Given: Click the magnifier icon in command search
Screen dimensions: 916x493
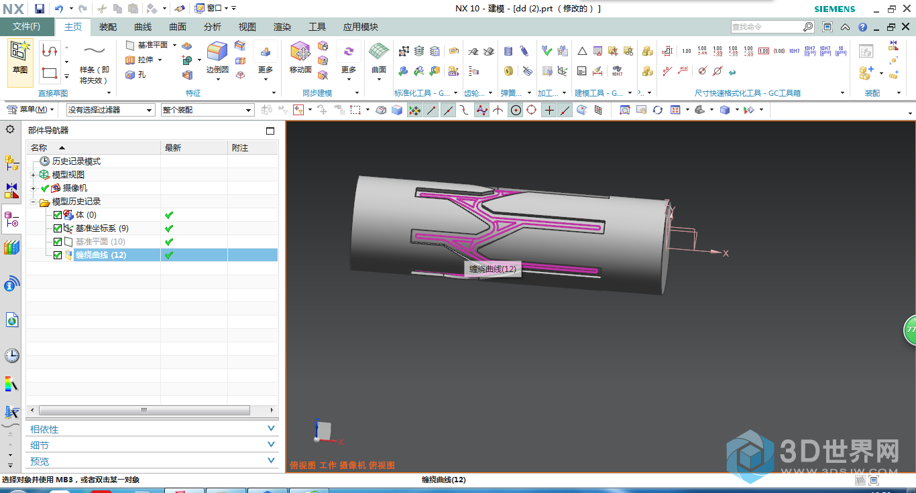Looking at the screenshot, I should pyautogui.click(x=808, y=27).
